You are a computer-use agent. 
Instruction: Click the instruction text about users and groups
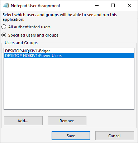pos(60,17)
